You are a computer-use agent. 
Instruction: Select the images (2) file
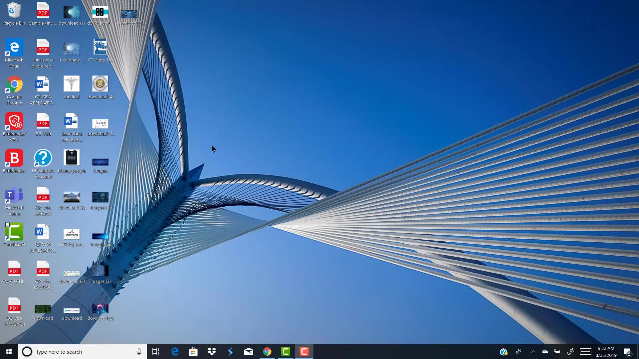(x=101, y=239)
